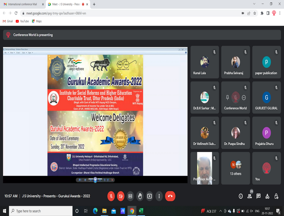Screen dimensions: 284x216
Task: Open the Open dropdown in Photo Viewer
Action: [x=30, y=53]
